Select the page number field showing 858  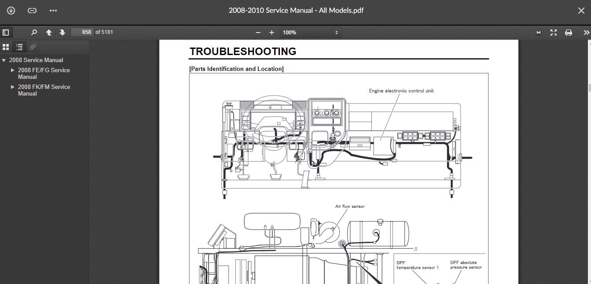pyautogui.click(x=82, y=32)
